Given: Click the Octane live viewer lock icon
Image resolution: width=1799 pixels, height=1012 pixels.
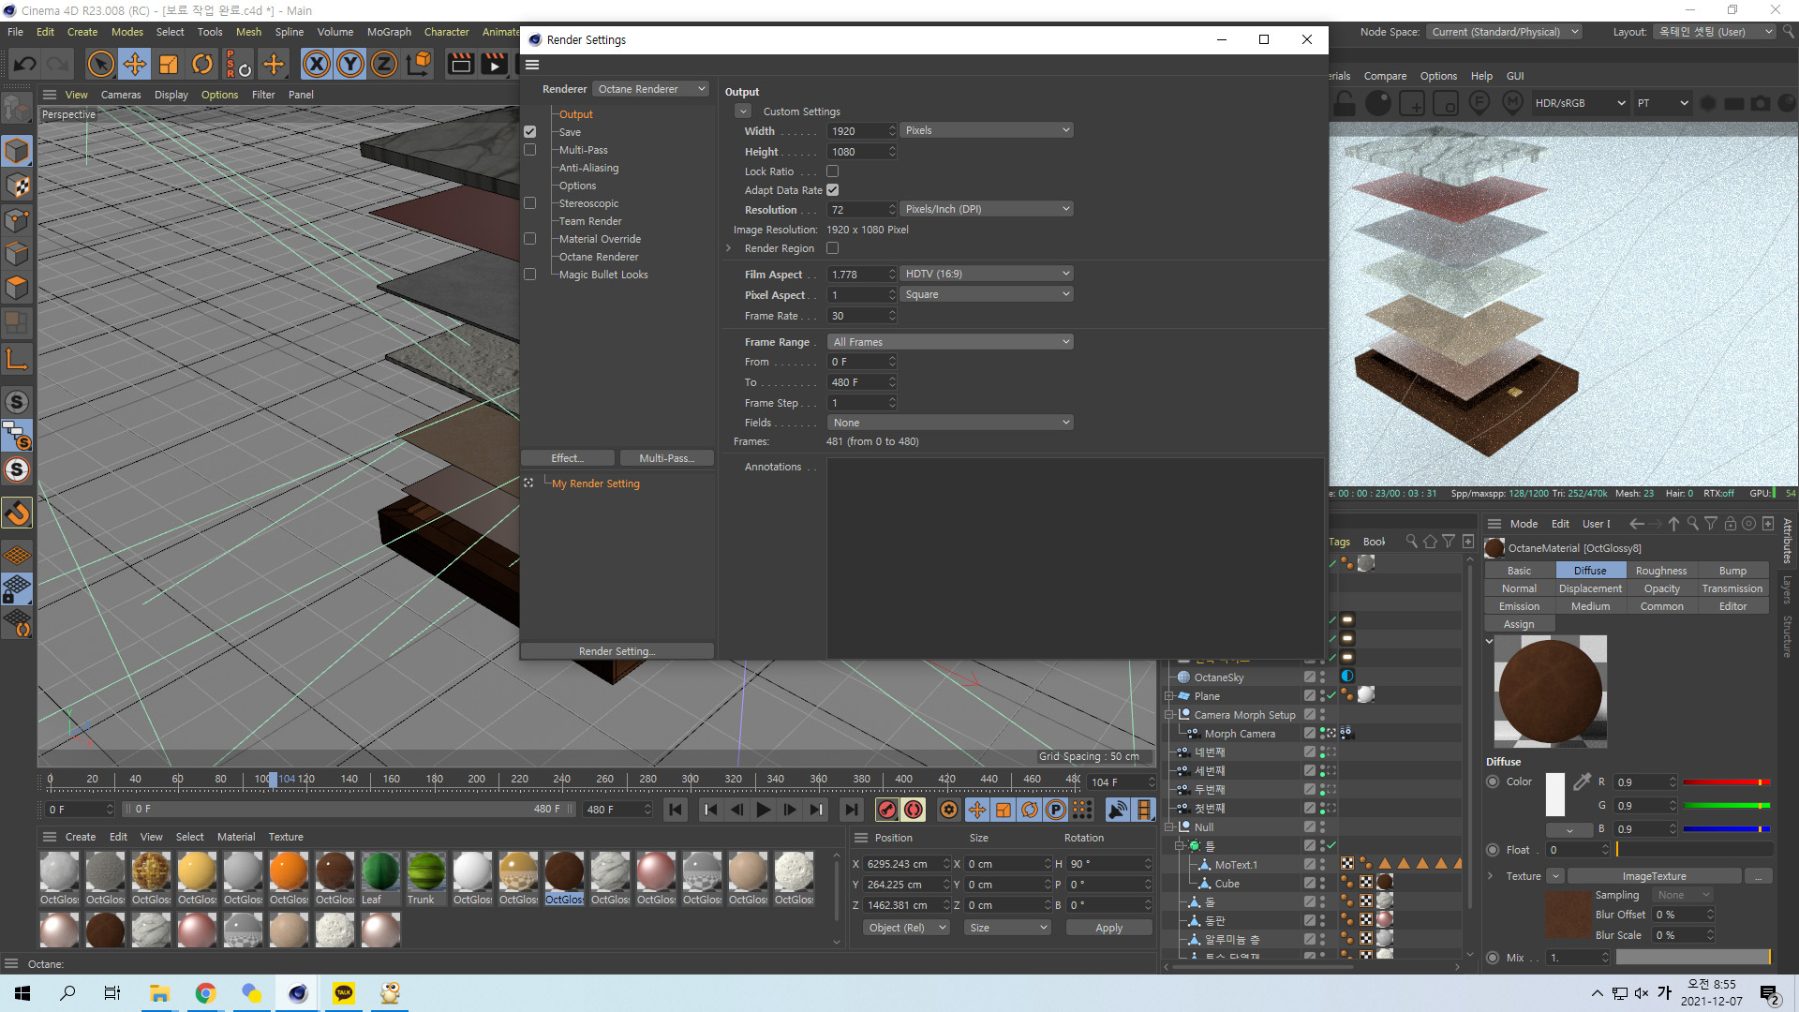Looking at the screenshot, I should point(1345,103).
